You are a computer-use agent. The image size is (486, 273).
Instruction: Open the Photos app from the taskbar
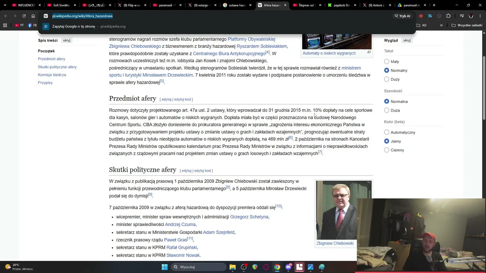[x=311, y=267]
